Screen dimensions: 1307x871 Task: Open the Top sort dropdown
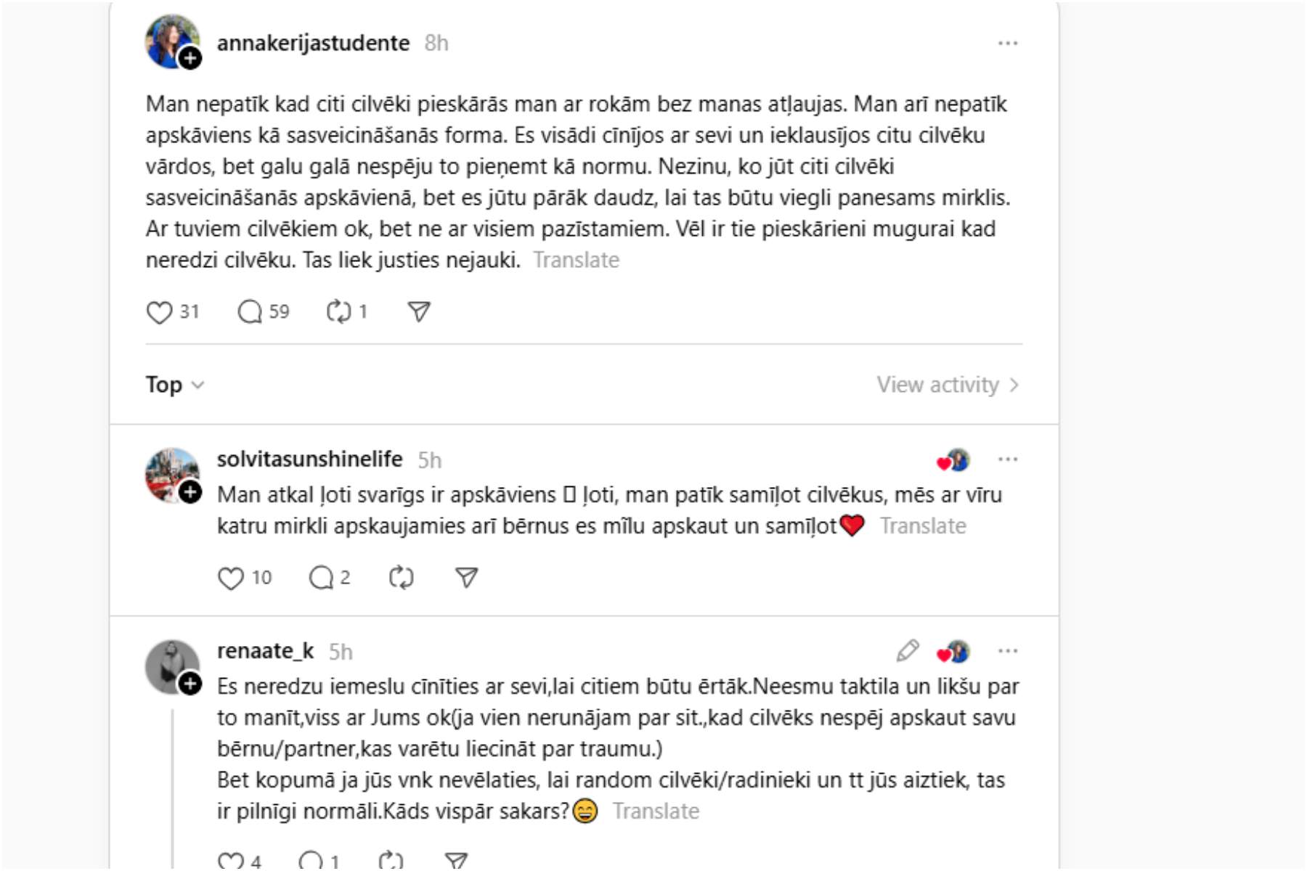click(x=175, y=385)
